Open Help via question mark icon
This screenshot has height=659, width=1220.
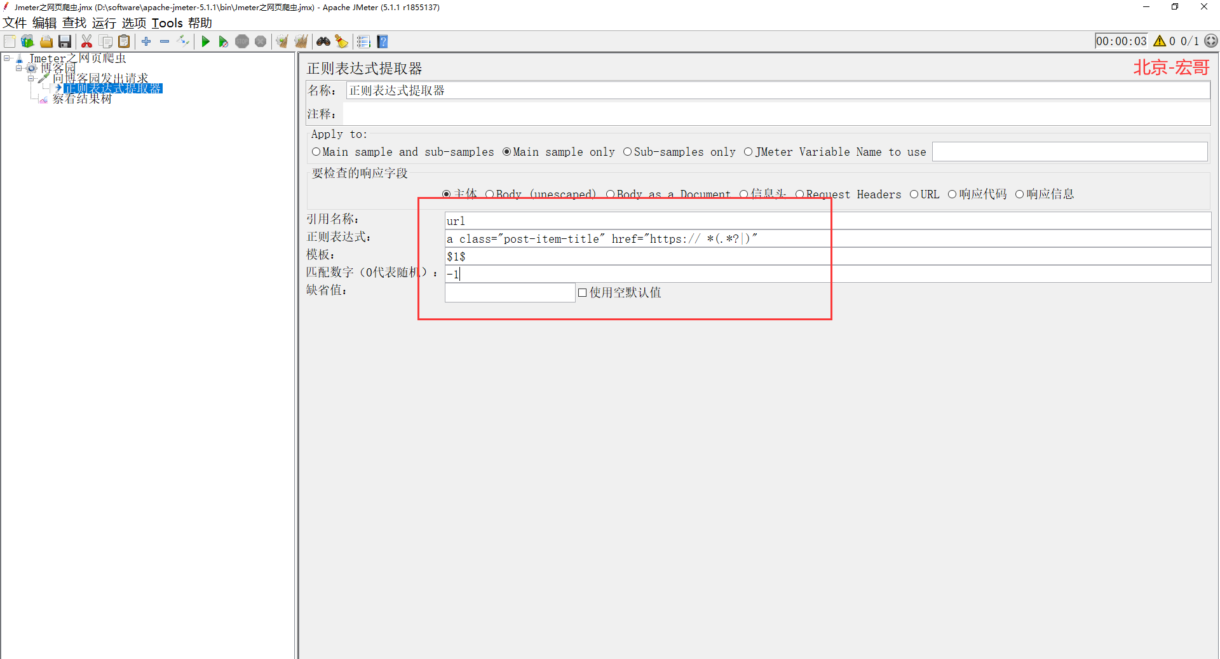click(383, 42)
